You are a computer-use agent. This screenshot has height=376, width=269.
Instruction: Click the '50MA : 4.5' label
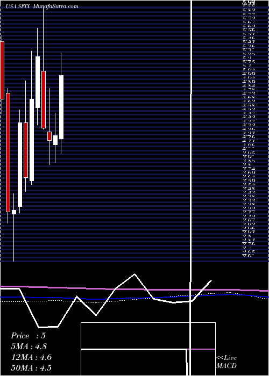[31, 368]
